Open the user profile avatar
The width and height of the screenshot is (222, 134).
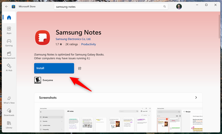(179, 7)
